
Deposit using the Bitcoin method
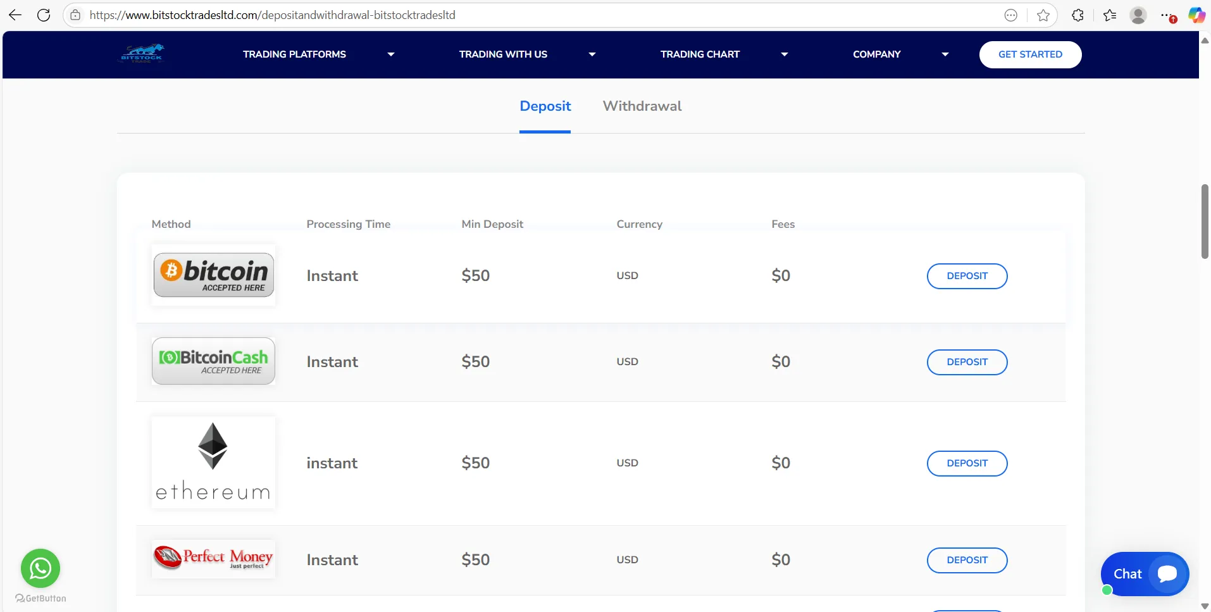coord(967,276)
